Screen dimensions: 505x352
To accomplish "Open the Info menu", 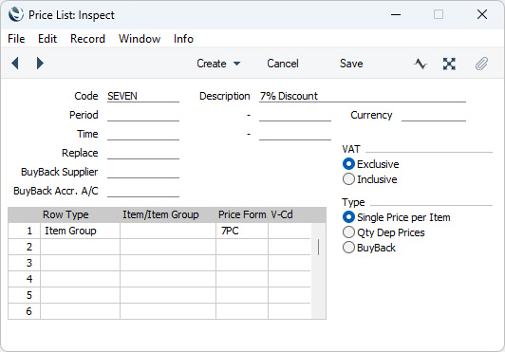I will tap(183, 39).
